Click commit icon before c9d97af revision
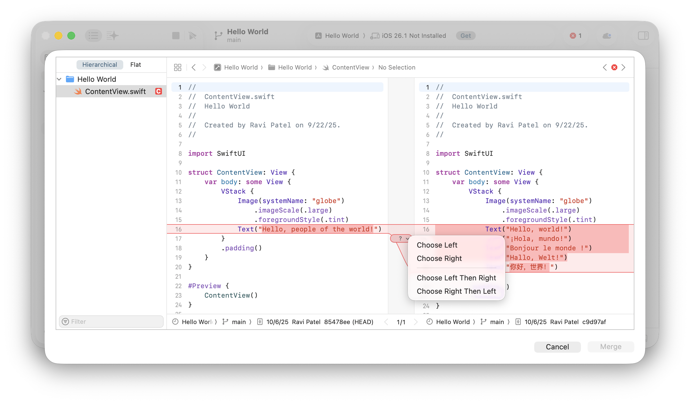This screenshot has width=690, height=405. 518,322
